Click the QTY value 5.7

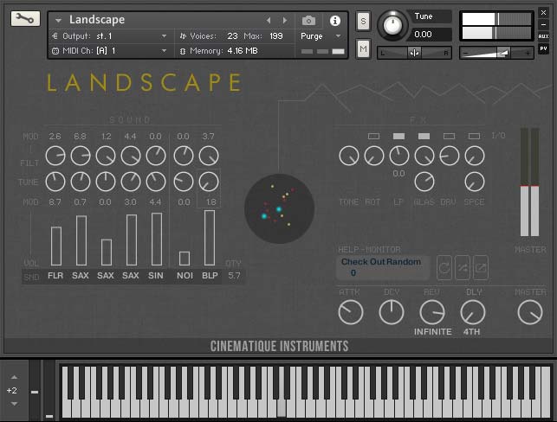coord(234,276)
